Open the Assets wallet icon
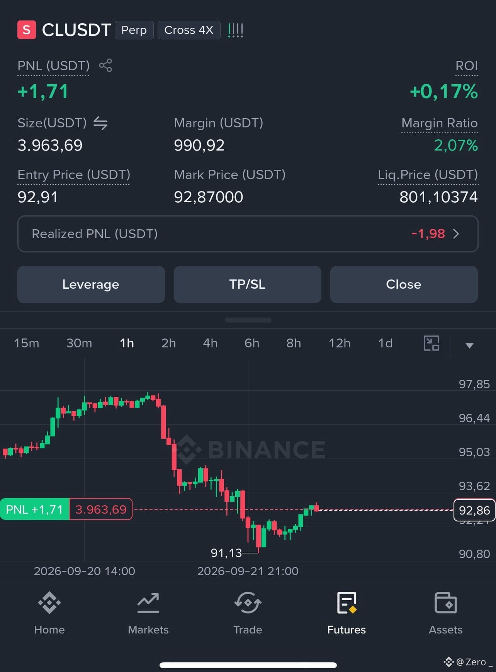This screenshot has width=496, height=672. (x=446, y=603)
